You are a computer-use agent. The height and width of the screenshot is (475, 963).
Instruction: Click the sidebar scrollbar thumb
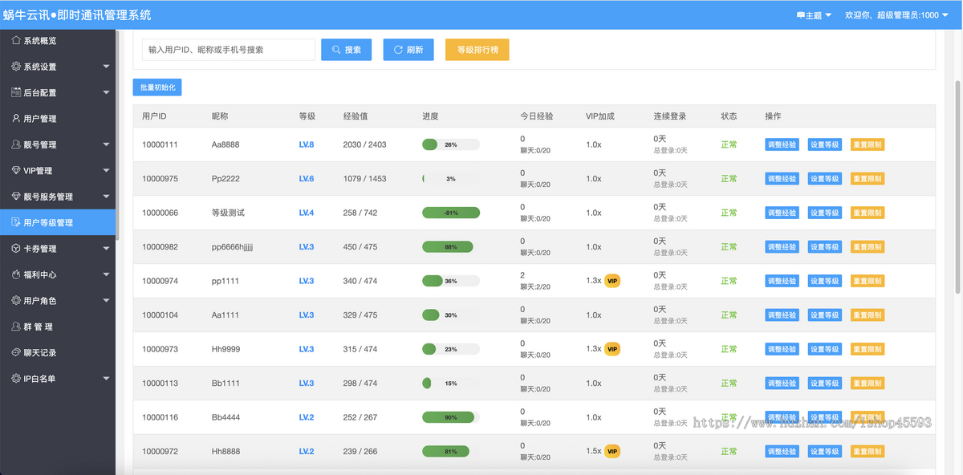(117, 135)
